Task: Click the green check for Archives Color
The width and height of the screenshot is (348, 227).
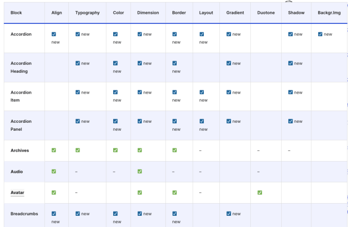Action: click(x=116, y=150)
